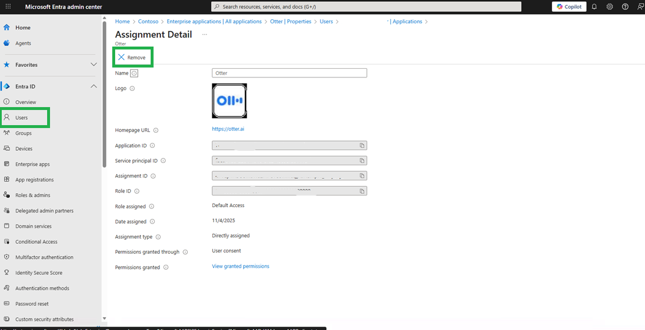Click the Assignment type info icon
Image resolution: width=645 pixels, height=330 pixels.
point(158,237)
